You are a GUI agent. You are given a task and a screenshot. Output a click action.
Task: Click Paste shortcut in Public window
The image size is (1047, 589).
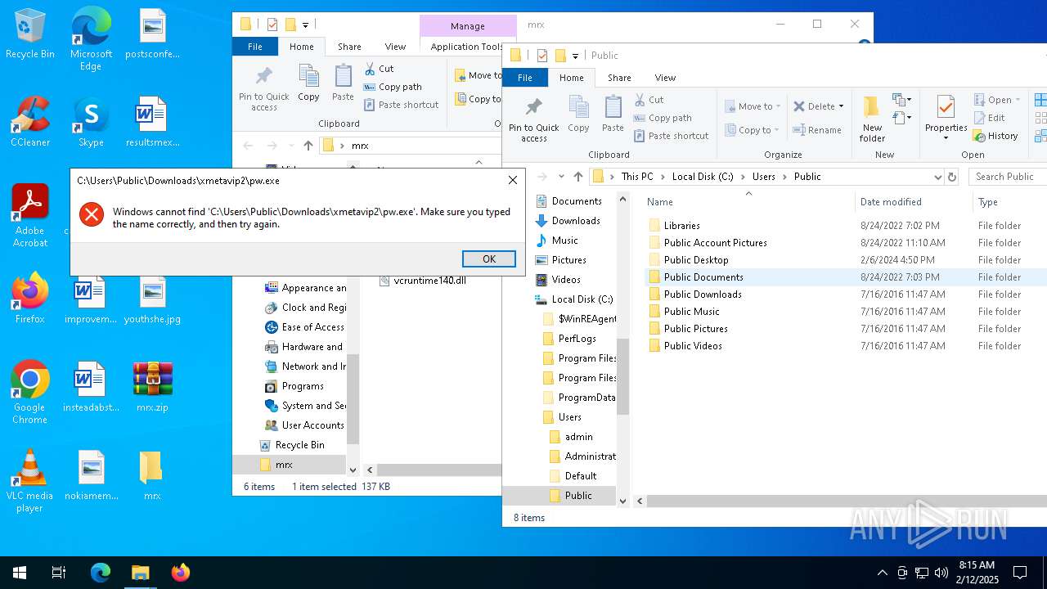pyautogui.click(x=671, y=136)
